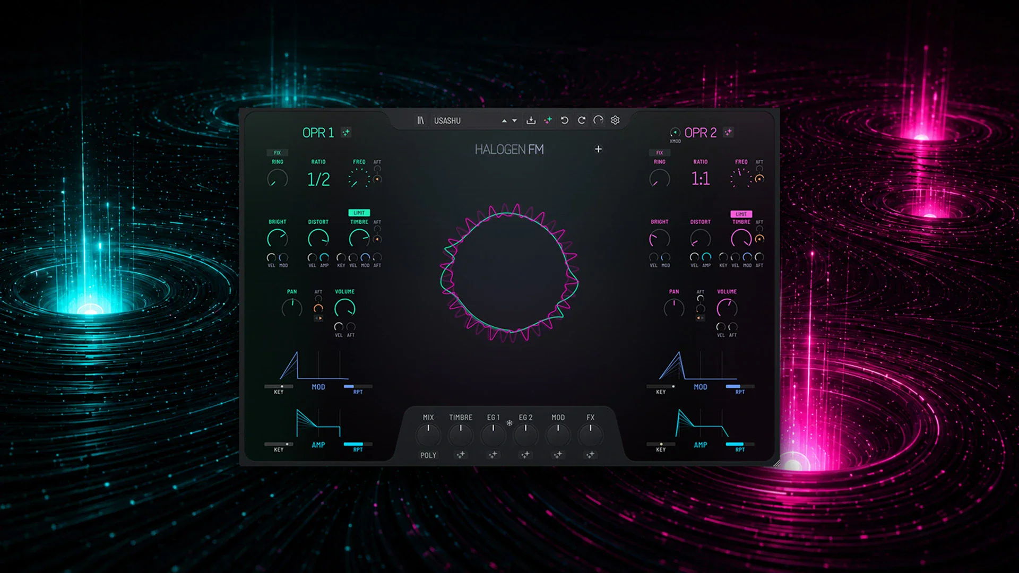Randomize OPR 2 with its sparkle icon
1019x573 pixels.
[x=728, y=132]
